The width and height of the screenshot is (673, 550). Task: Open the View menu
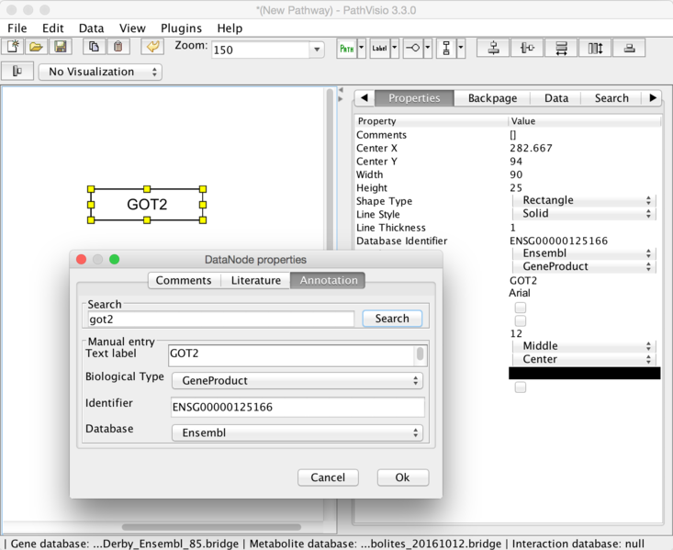[132, 28]
